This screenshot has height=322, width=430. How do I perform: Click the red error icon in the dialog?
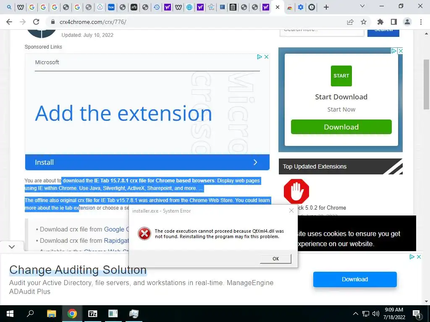click(144, 234)
